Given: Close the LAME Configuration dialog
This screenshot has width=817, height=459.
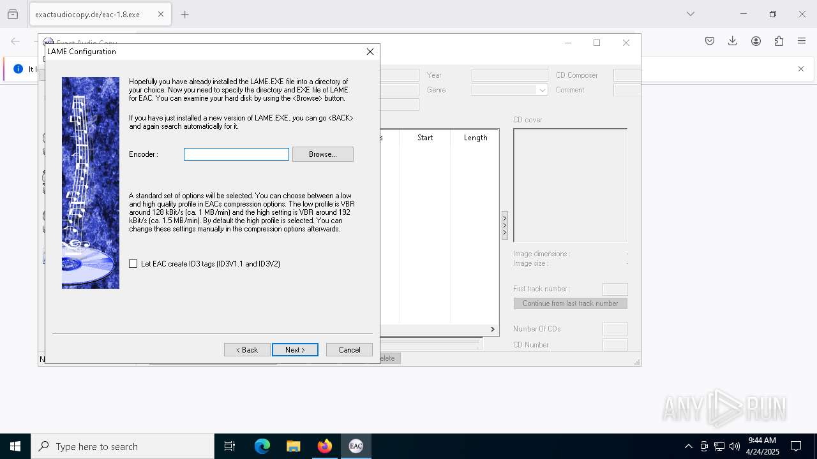Looking at the screenshot, I should (x=370, y=52).
